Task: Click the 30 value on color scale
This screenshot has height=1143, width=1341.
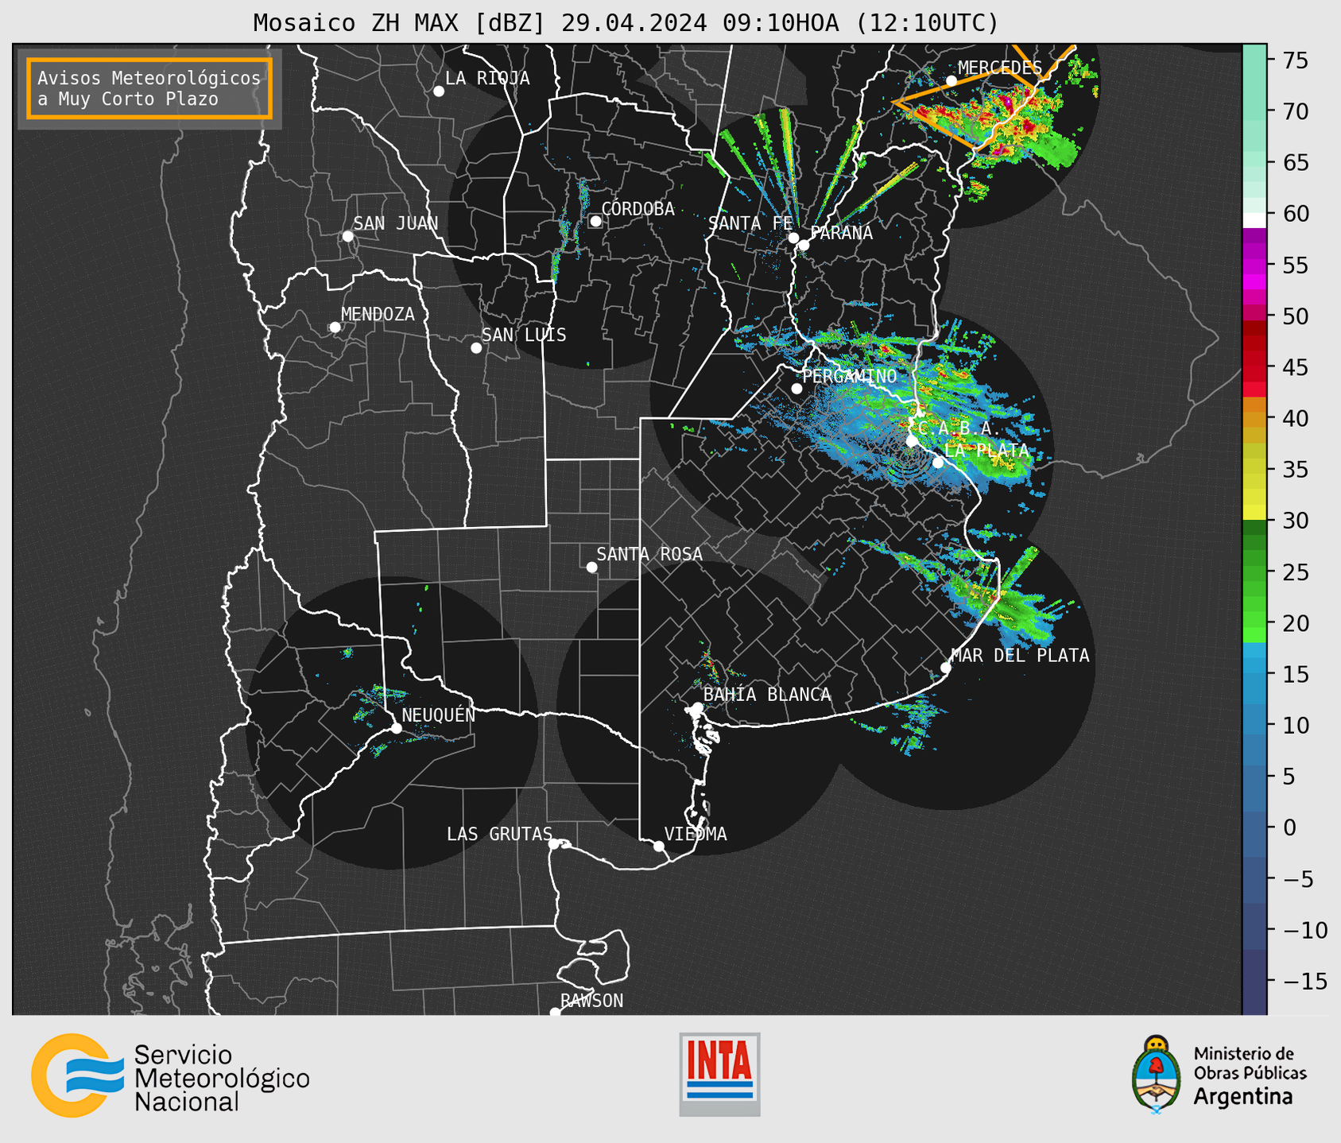Action: pos(1296,521)
